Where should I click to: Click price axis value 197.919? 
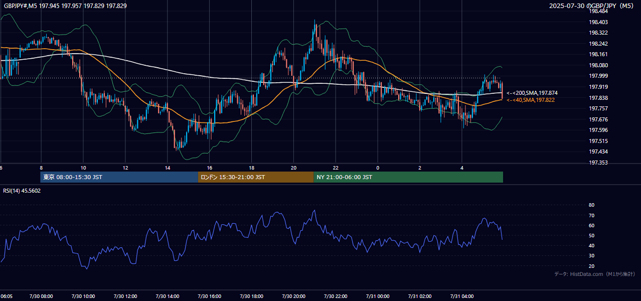598,87
